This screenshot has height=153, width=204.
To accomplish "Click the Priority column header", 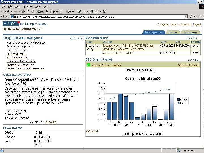I will click(195, 42).
